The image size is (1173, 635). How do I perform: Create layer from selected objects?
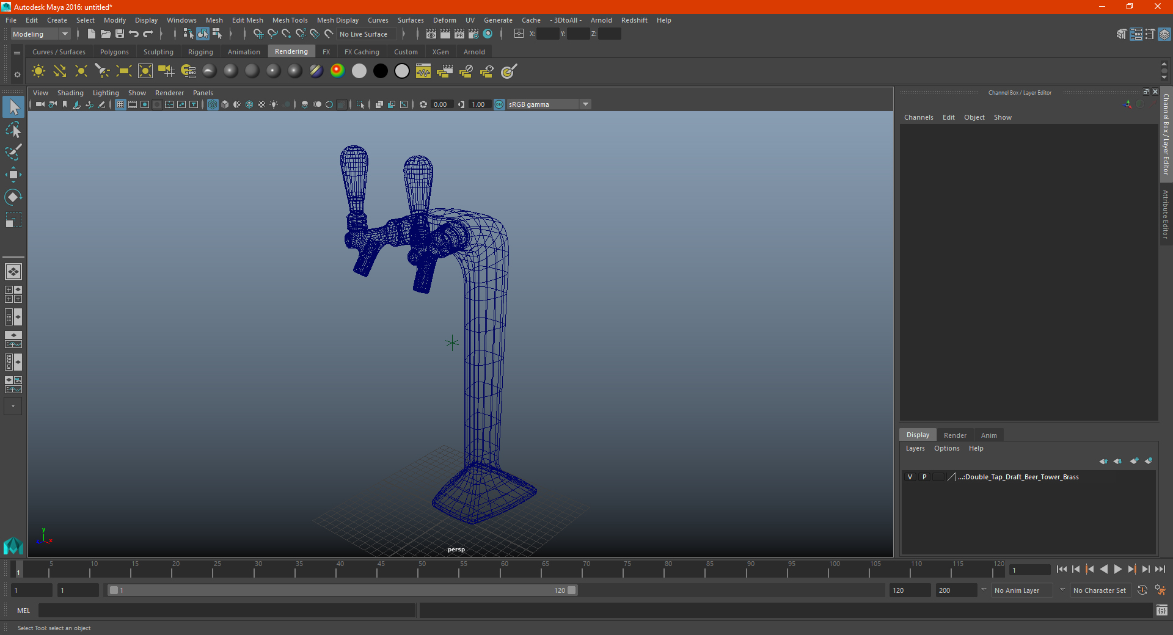pyautogui.click(x=1149, y=461)
